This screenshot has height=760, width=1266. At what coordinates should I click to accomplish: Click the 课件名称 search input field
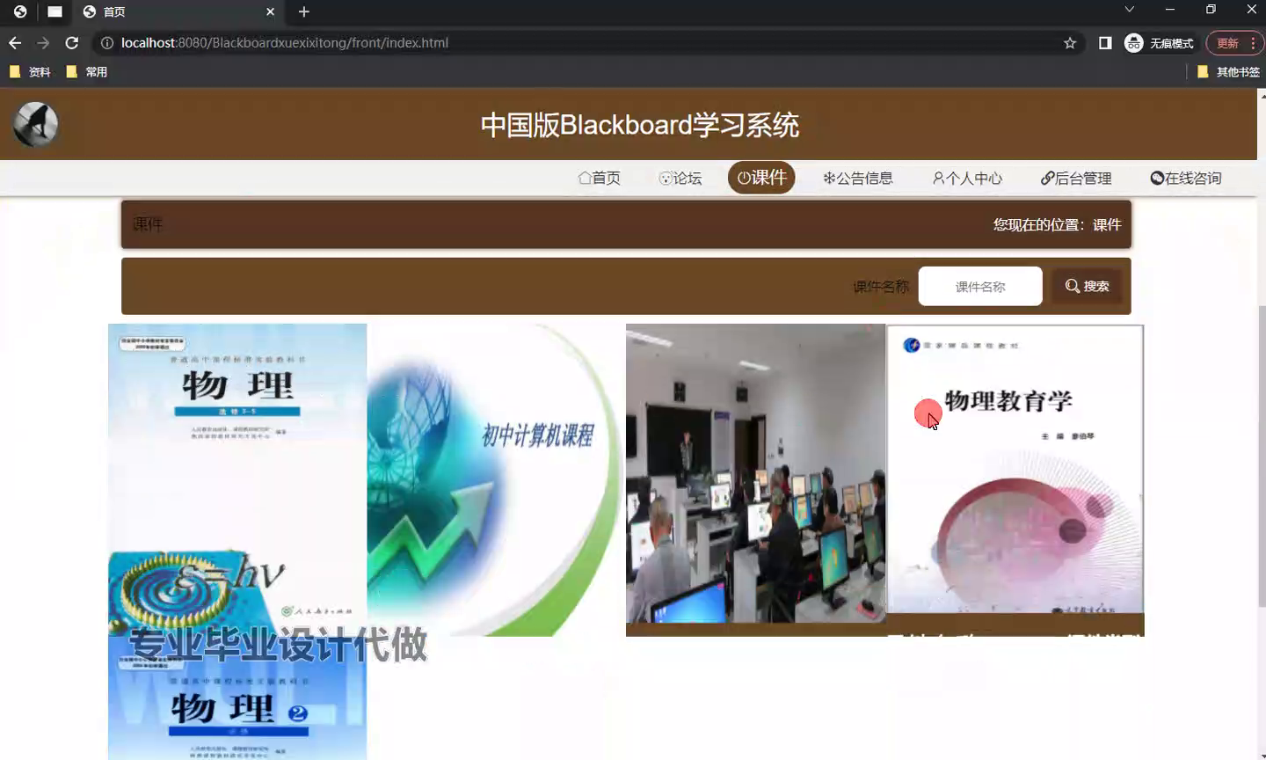[980, 287]
